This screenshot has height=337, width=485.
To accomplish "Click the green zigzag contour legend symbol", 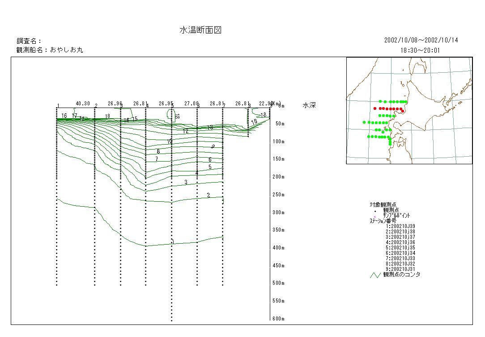I will coord(375,275).
